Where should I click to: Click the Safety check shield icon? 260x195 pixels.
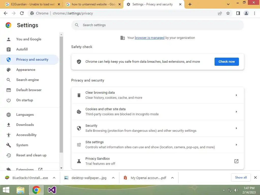click(79, 62)
